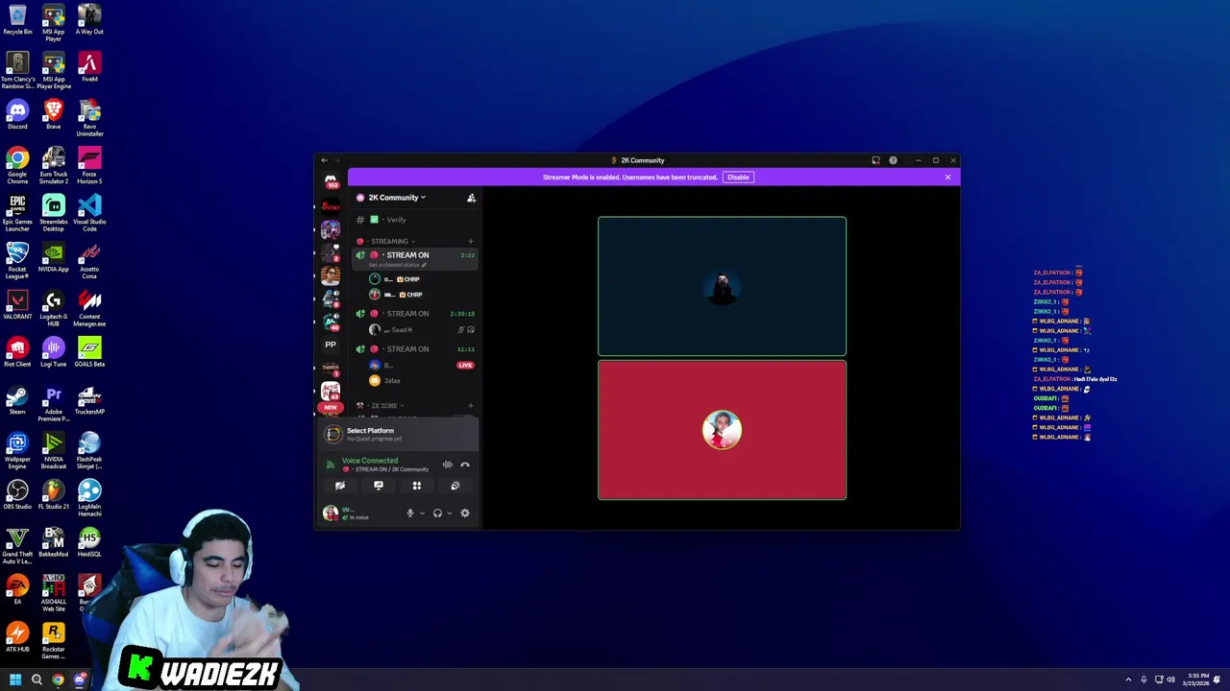Click Set a channel status
The image size is (1230, 691).
click(x=396, y=265)
